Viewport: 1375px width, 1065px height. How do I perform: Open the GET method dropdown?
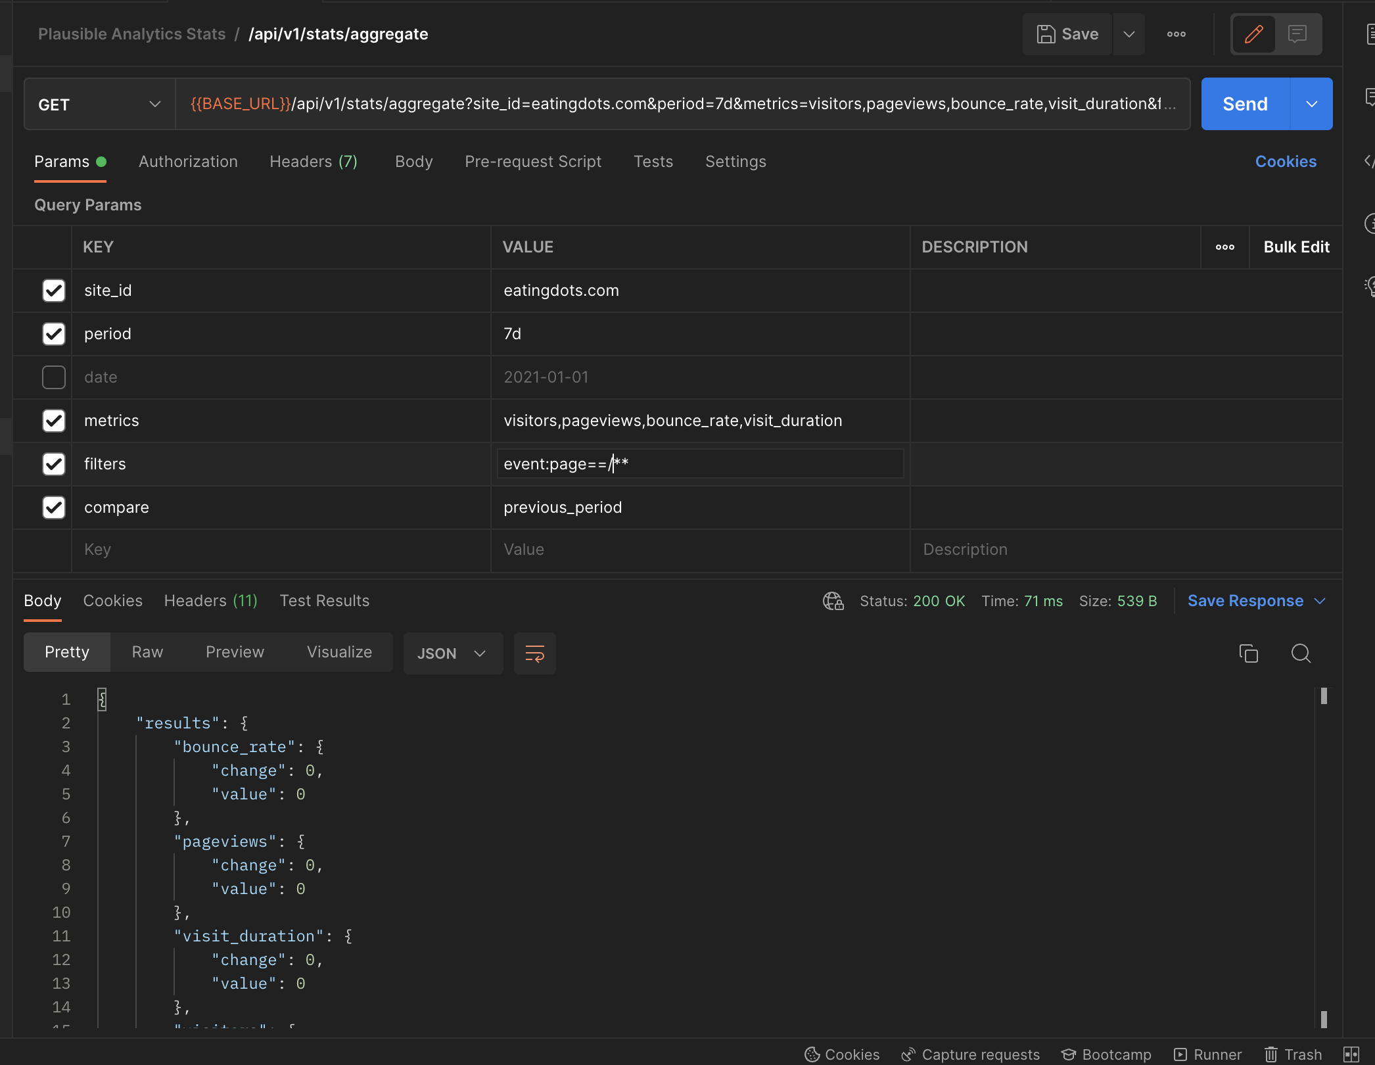coord(155,103)
